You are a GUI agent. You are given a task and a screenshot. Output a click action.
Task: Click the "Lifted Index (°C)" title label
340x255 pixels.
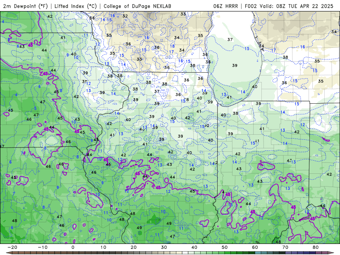coord(76,6)
